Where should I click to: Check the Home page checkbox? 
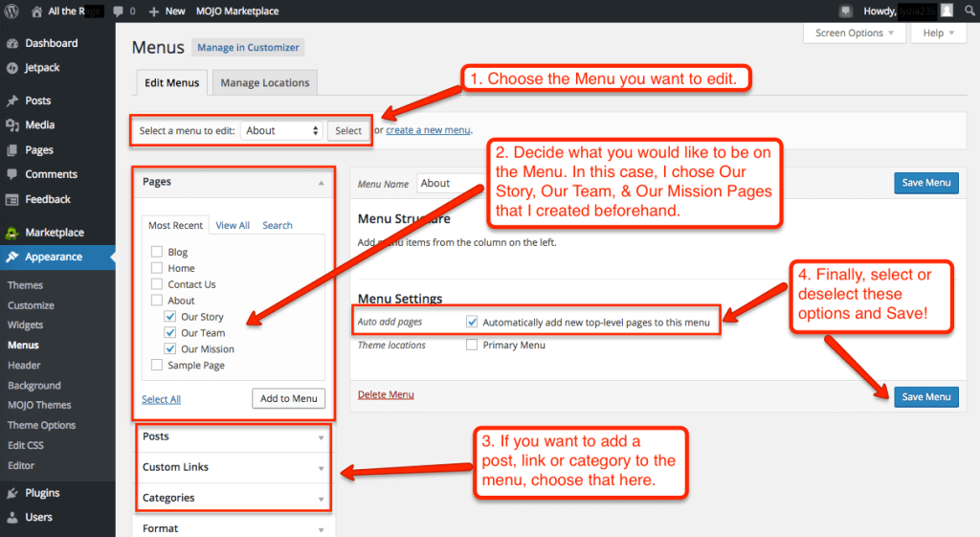coord(157,268)
